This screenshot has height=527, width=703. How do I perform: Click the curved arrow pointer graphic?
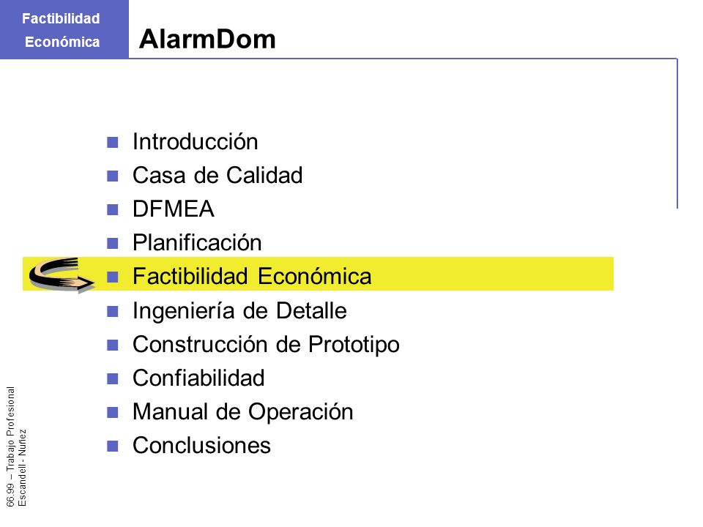[x=62, y=274]
